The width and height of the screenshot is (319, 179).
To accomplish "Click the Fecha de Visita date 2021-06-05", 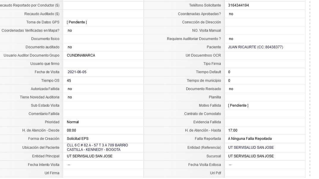I will tap(77, 72).
